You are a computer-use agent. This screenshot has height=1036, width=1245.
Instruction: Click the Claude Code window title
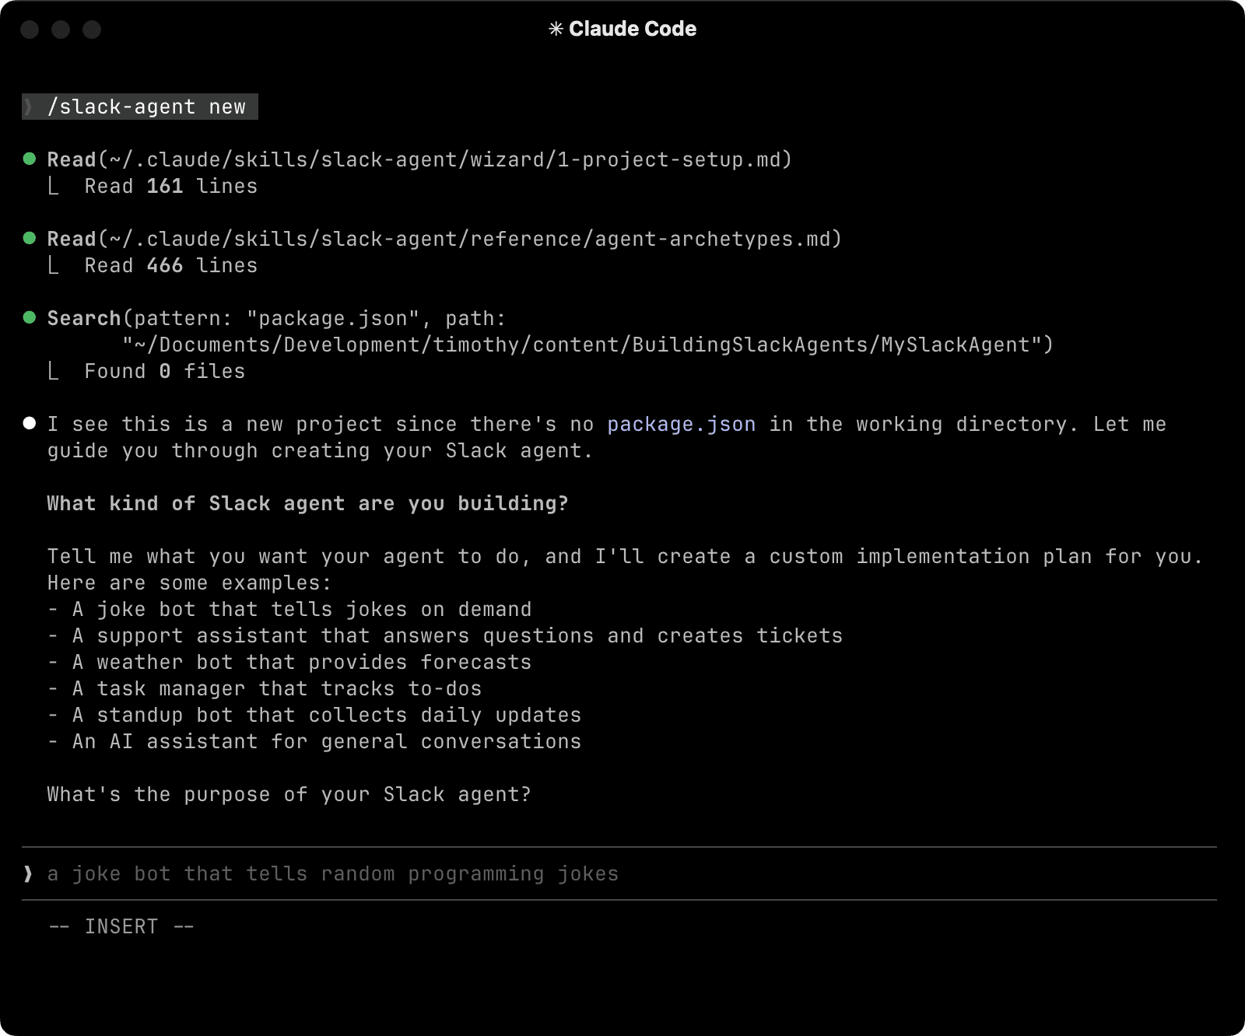(x=632, y=28)
